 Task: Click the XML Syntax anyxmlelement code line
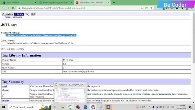pos(40,43)
